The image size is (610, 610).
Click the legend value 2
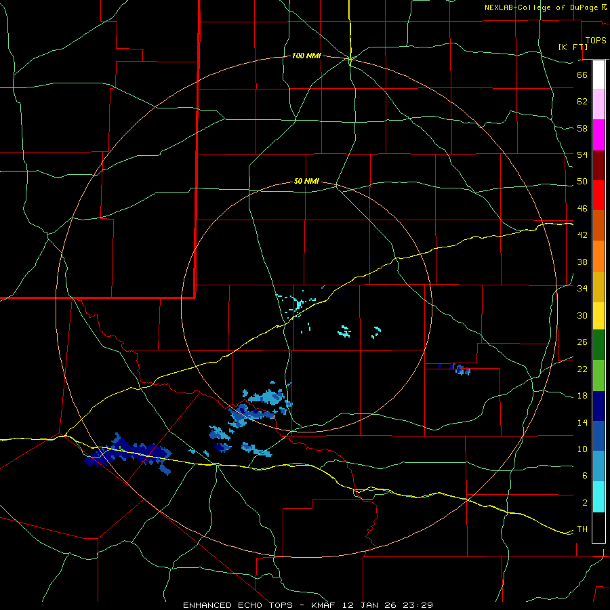585,503
